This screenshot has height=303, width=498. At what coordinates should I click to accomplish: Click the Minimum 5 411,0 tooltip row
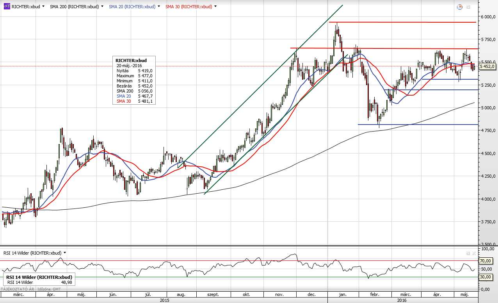point(134,81)
